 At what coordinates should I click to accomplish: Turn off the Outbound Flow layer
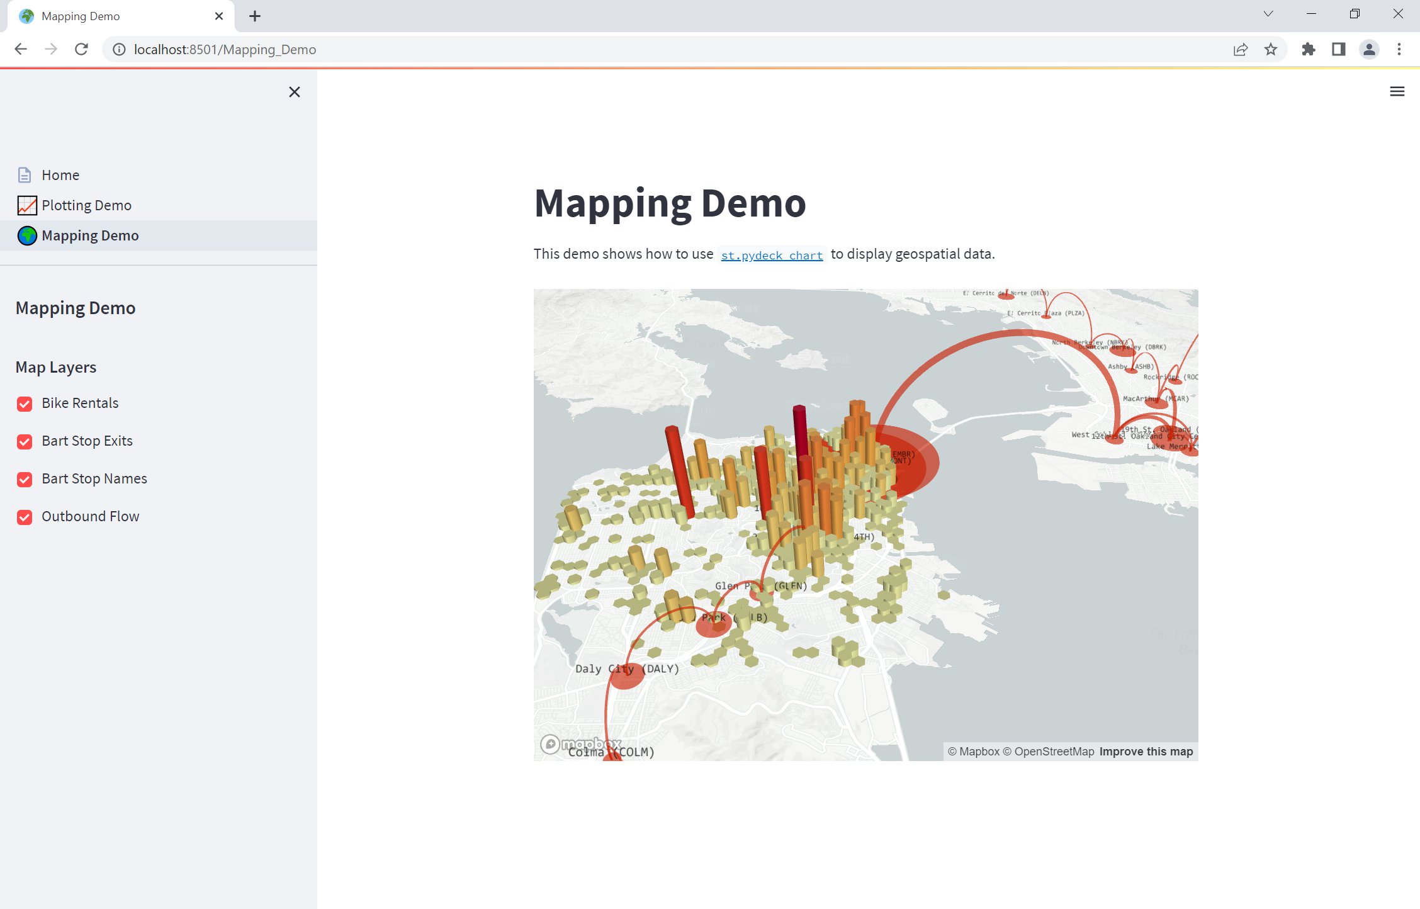click(x=25, y=517)
